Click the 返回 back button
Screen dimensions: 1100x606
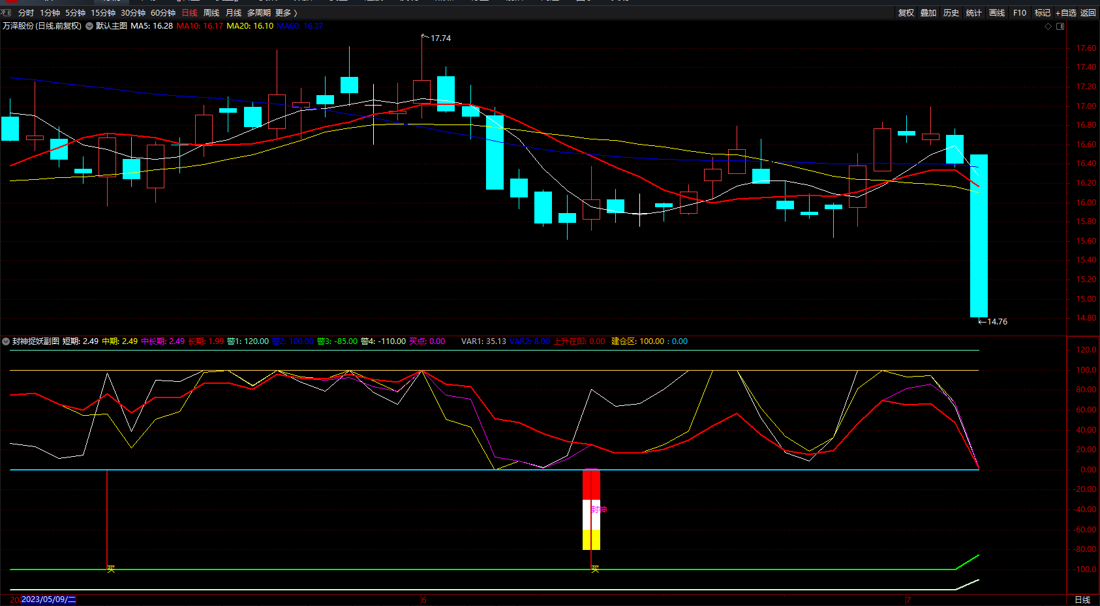click(1088, 12)
